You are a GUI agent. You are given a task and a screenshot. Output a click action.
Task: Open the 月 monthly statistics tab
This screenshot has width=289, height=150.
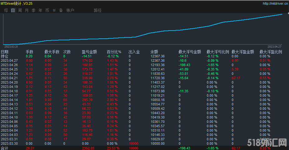pyautogui.click(x=27, y=10)
